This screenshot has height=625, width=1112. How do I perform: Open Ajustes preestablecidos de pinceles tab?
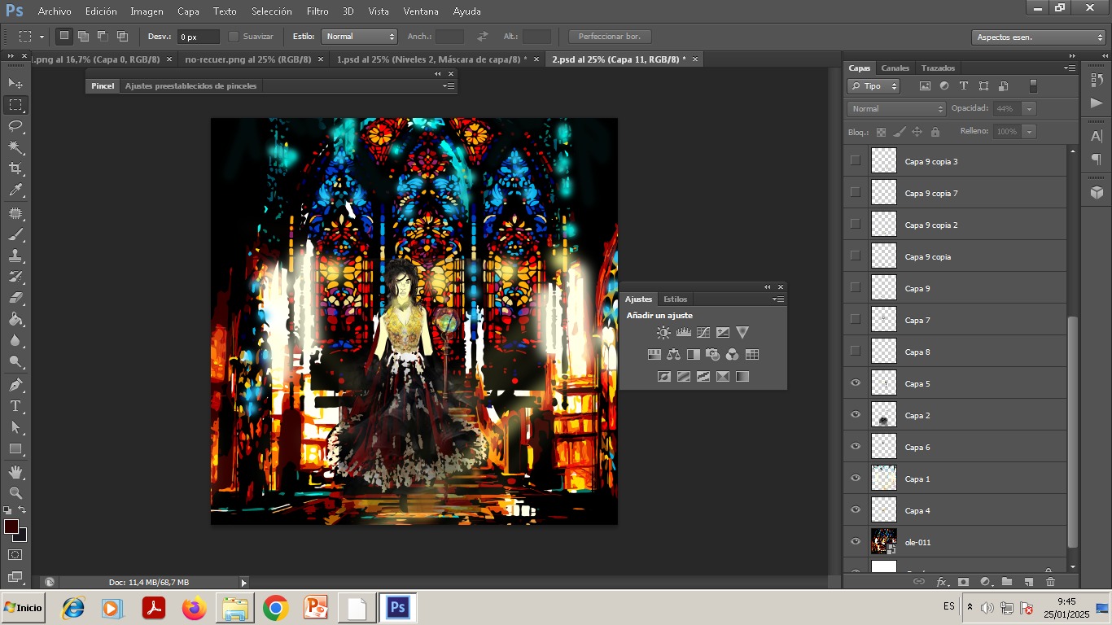pyautogui.click(x=190, y=85)
